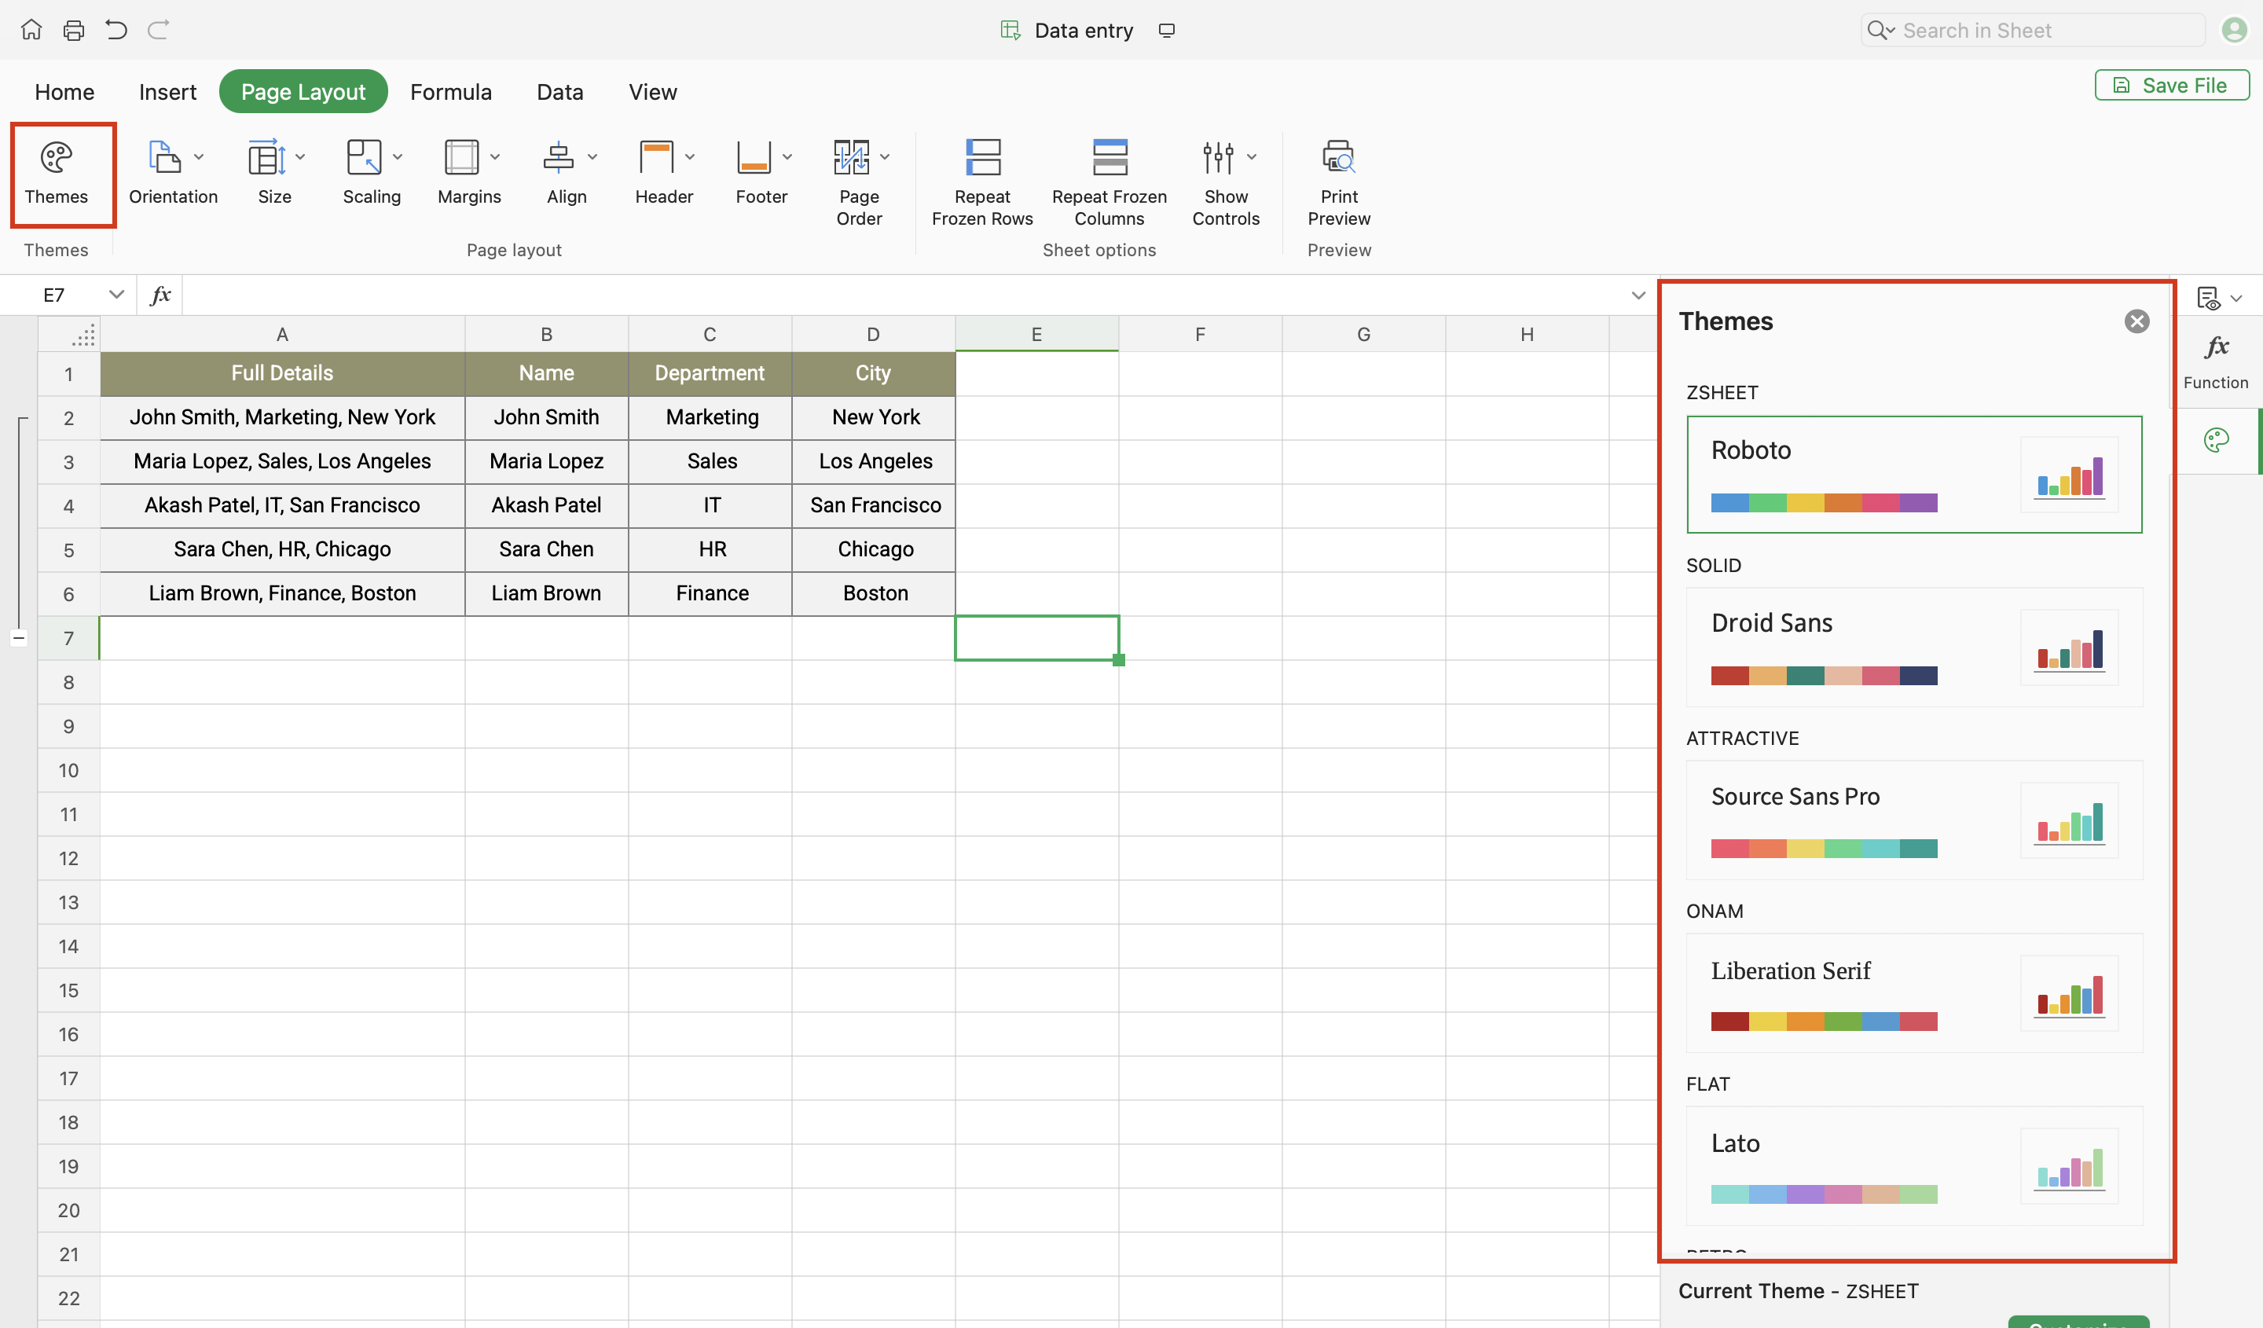Click the Repeat Frozen Rows icon
Viewport: 2263px width, 1328px height.
[981, 158]
